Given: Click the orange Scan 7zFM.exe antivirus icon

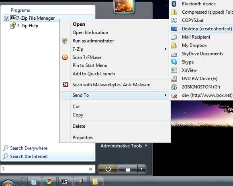Looking at the screenshot, I should click(65, 57).
